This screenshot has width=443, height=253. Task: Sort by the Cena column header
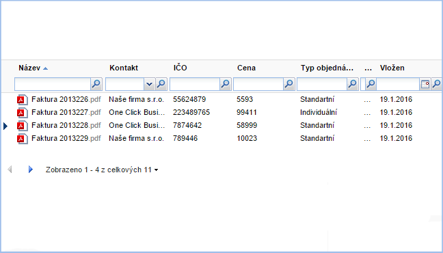coord(246,68)
